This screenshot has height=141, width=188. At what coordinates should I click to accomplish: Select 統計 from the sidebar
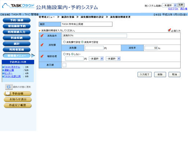coord(17,44)
